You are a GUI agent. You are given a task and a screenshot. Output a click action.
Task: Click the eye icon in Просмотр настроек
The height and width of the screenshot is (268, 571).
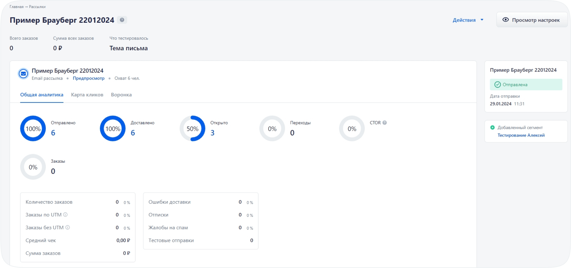point(505,20)
